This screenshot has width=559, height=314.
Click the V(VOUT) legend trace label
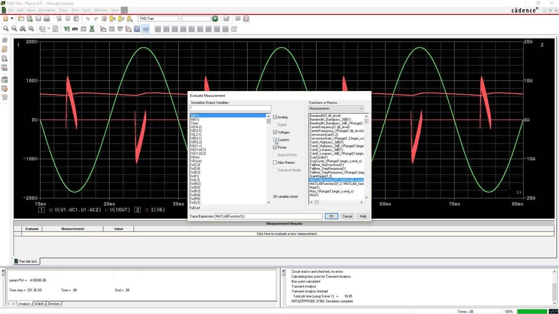click(120, 210)
